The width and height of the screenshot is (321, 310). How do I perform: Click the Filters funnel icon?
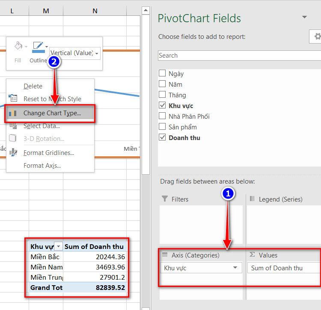tap(165, 199)
